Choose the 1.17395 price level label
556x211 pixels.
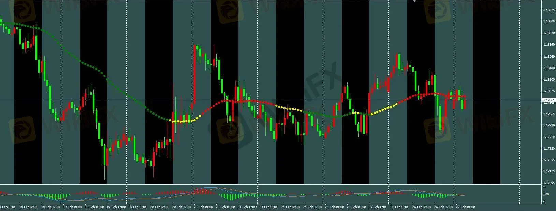tap(549, 183)
